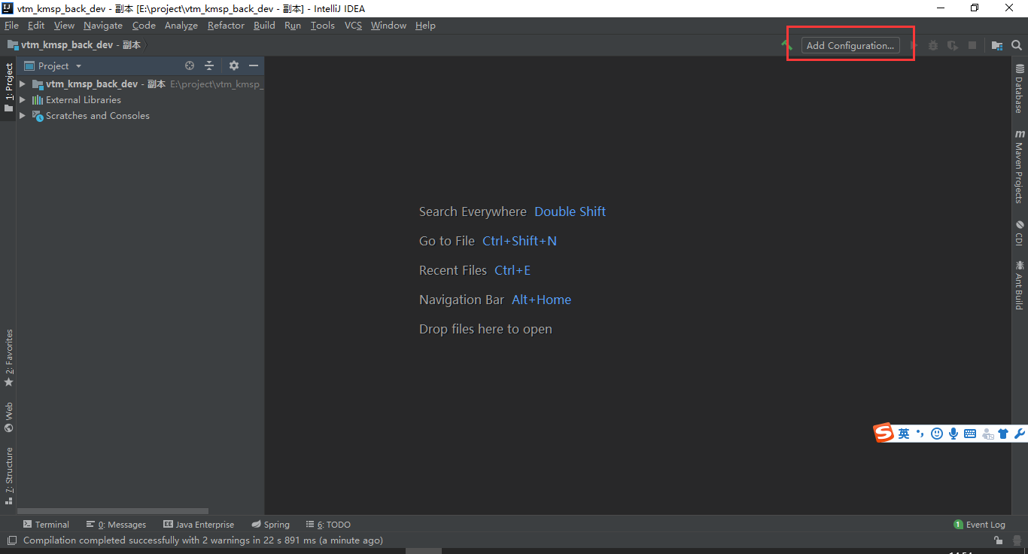Open the Edit menu

[36, 25]
